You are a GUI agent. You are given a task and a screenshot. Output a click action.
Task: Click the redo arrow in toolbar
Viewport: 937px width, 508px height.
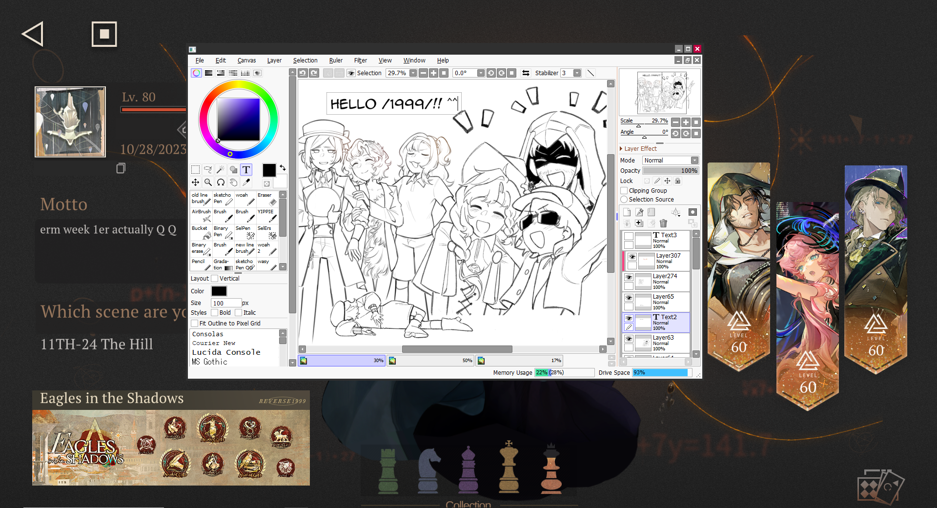314,73
